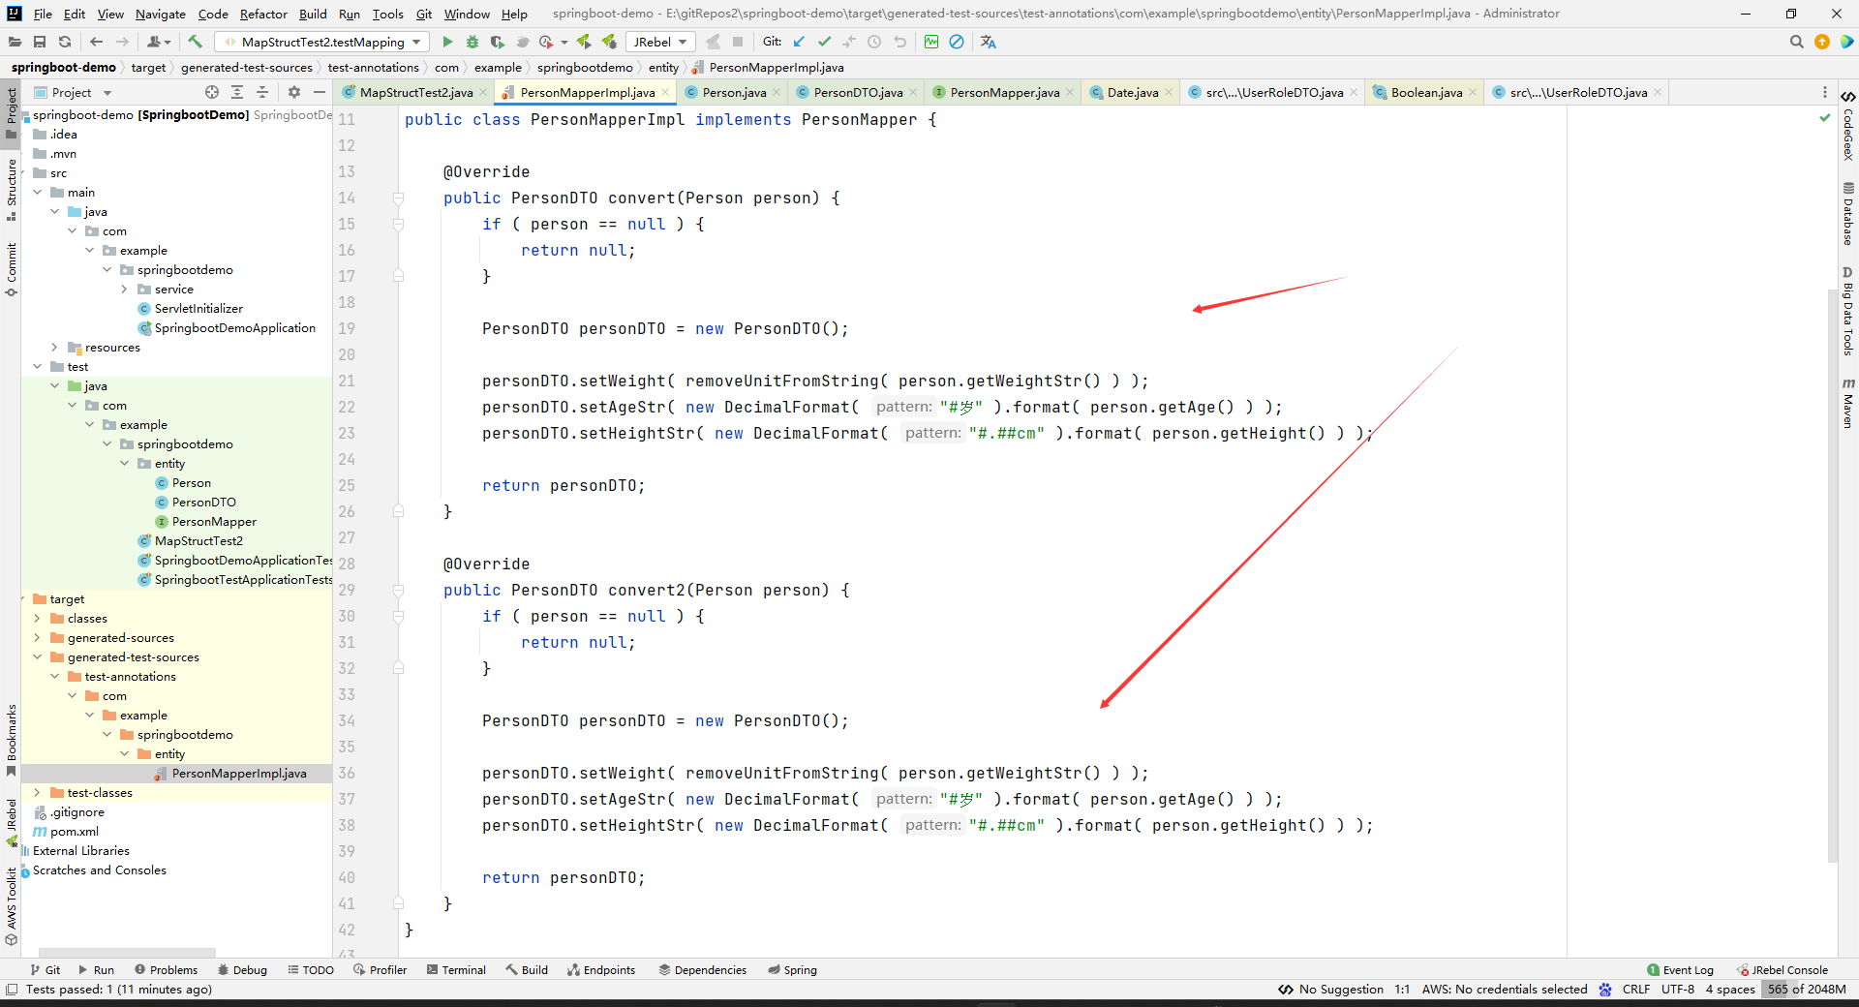Image resolution: width=1859 pixels, height=1007 pixels.
Task: Click Git update project arrow
Action: click(799, 42)
